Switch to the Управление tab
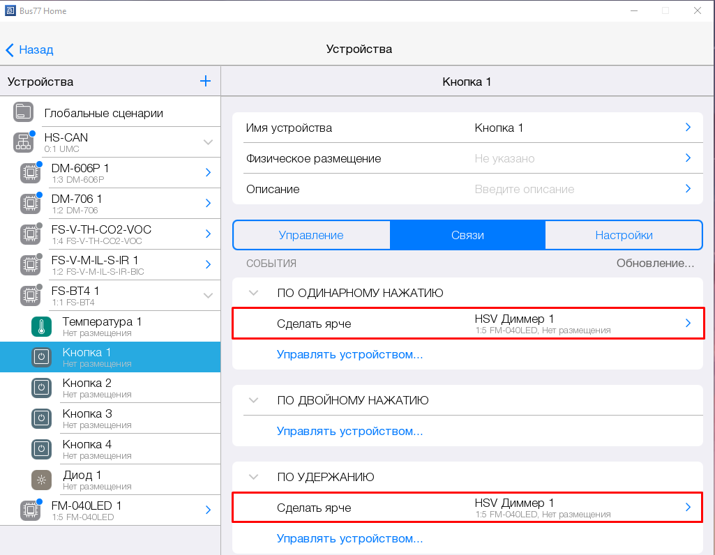Screen dimensions: 715x555 [311, 235]
